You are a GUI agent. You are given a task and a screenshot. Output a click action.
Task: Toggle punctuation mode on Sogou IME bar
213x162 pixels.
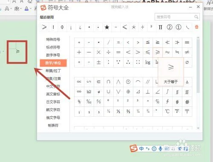coord(147,149)
